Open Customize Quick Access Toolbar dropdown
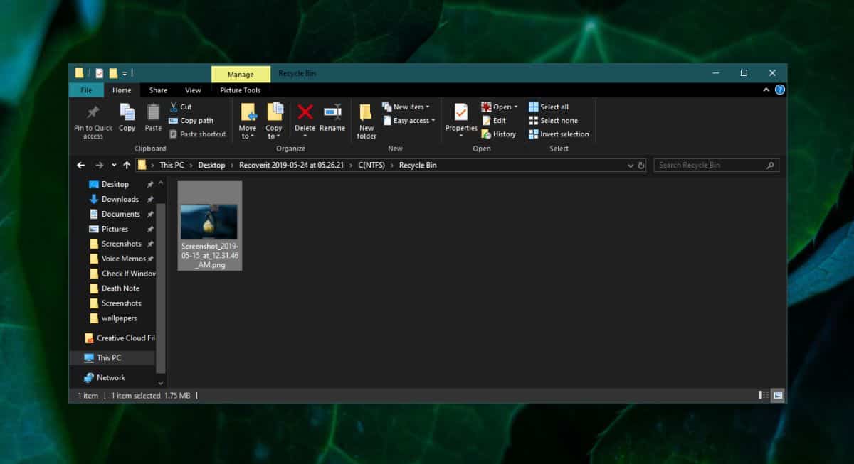The width and height of the screenshot is (854, 464). pyautogui.click(x=125, y=73)
